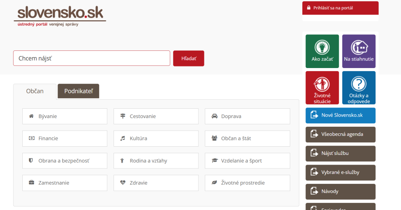Click the lightbulb Ako začať tile
This screenshot has height=210, width=401.
[x=322, y=51]
